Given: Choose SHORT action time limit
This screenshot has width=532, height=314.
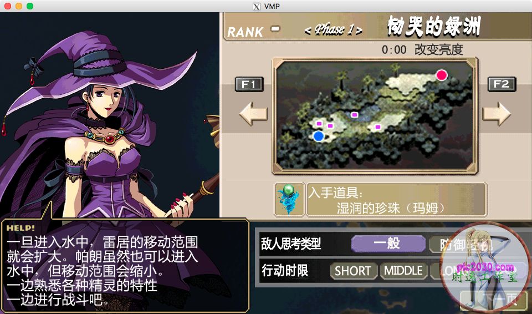Looking at the screenshot, I should point(354,271).
